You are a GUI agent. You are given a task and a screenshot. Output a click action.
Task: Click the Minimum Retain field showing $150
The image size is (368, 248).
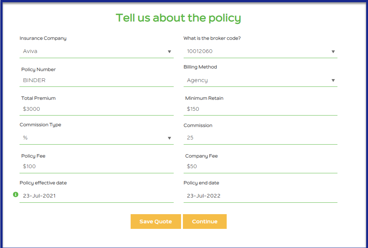260,109
